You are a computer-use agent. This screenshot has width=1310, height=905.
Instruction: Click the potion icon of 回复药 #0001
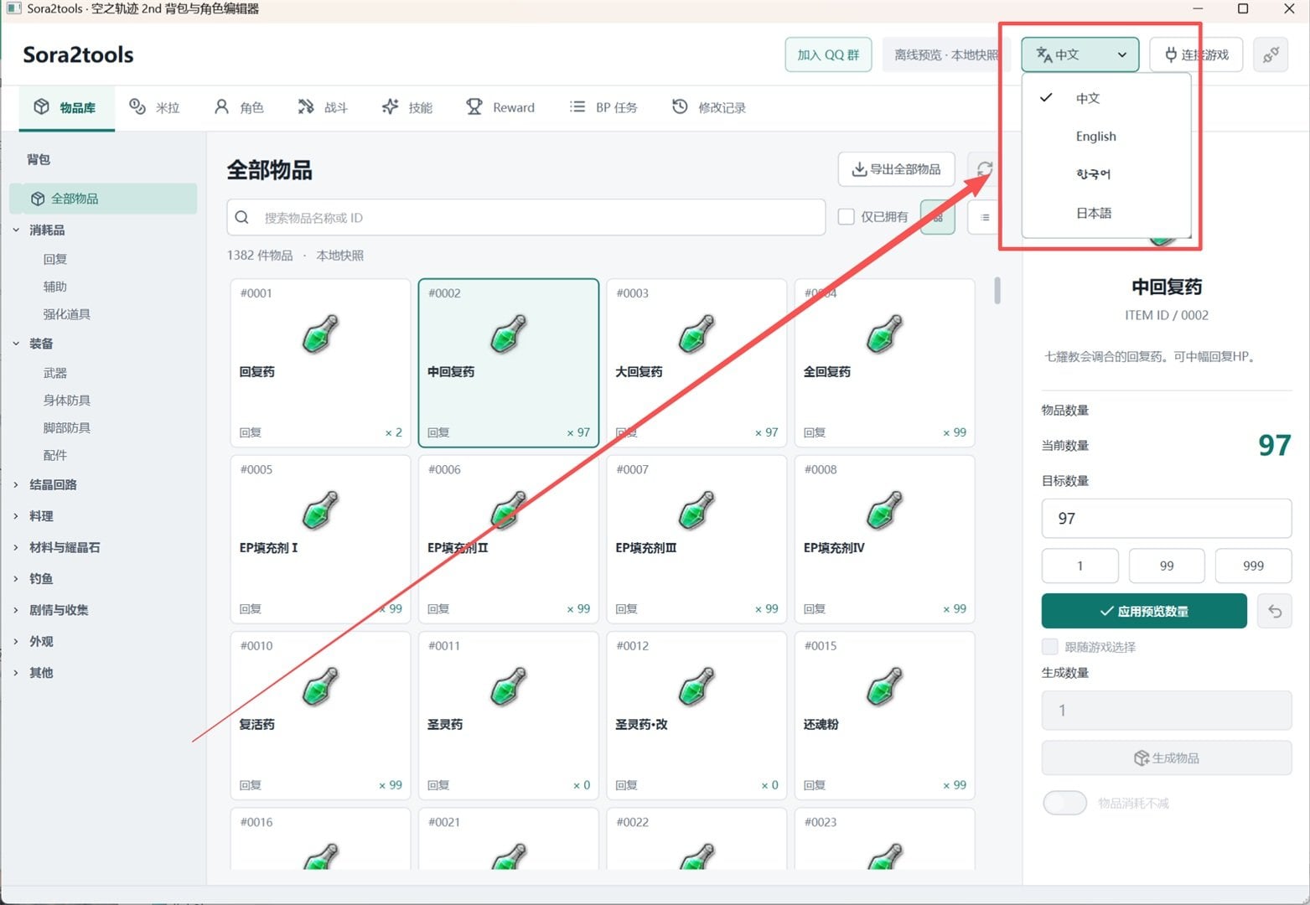click(320, 333)
